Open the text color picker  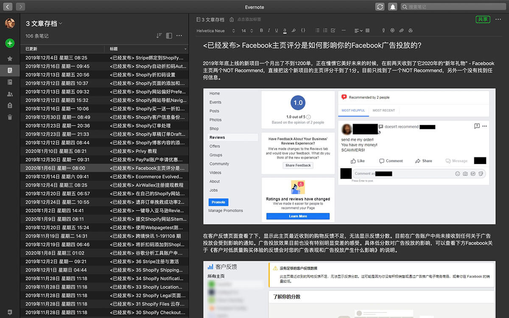(285, 31)
